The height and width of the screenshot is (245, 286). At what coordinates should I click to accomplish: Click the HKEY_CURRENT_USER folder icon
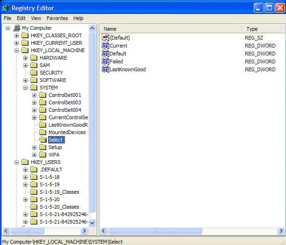point(25,43)
